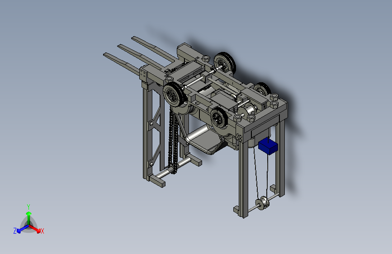This screenshot has height=254, width=392.
Task: Select the blue block on the model
Action: tap(268, 147)
